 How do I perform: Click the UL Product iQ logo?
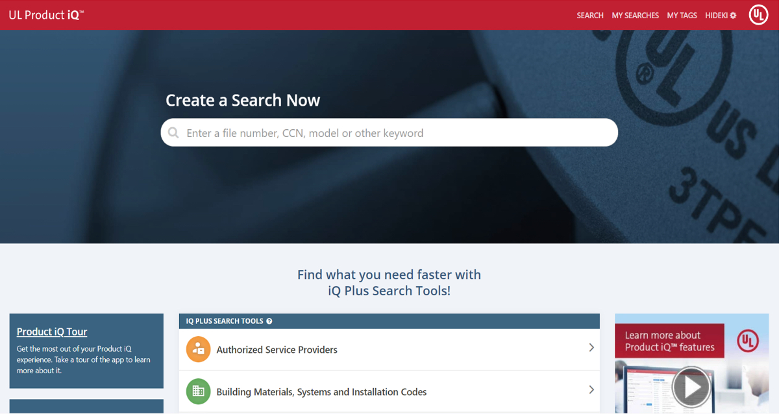click(46, 15)
